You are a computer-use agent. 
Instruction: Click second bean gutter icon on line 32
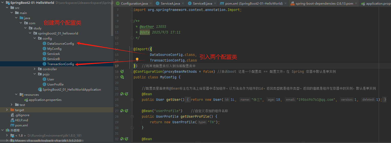pyautogui.click(x=126, y=139)
